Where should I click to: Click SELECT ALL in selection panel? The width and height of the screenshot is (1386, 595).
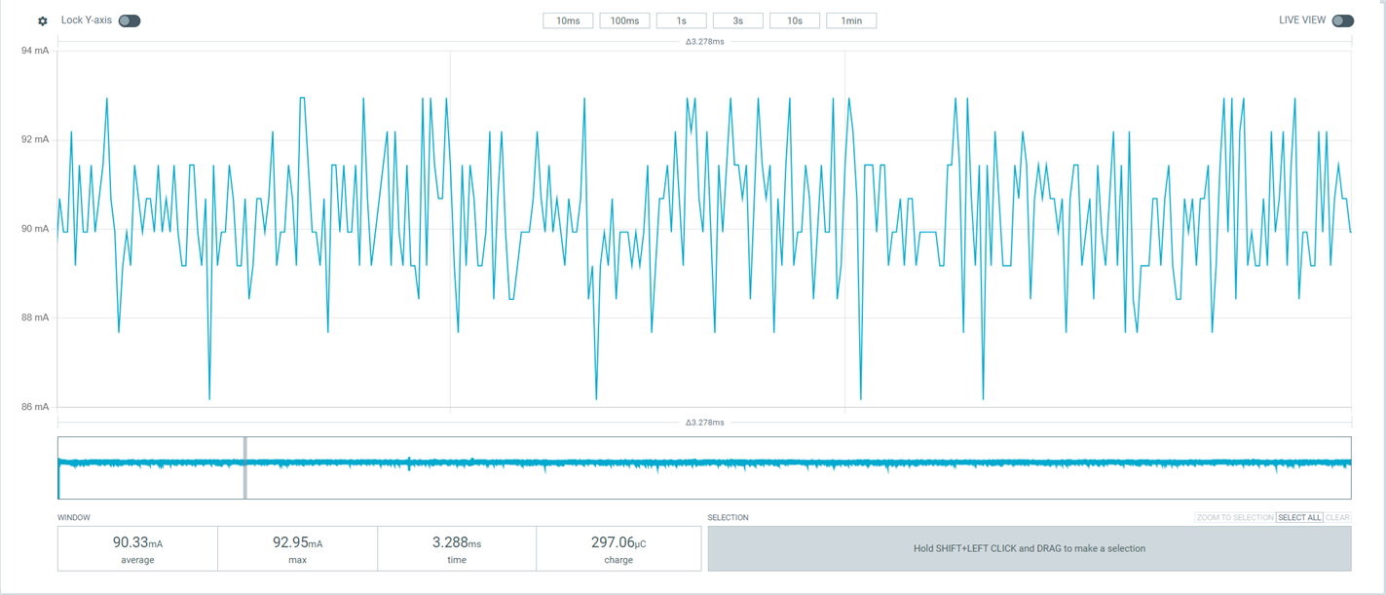pyautogui.click(x=1299, y=517)
